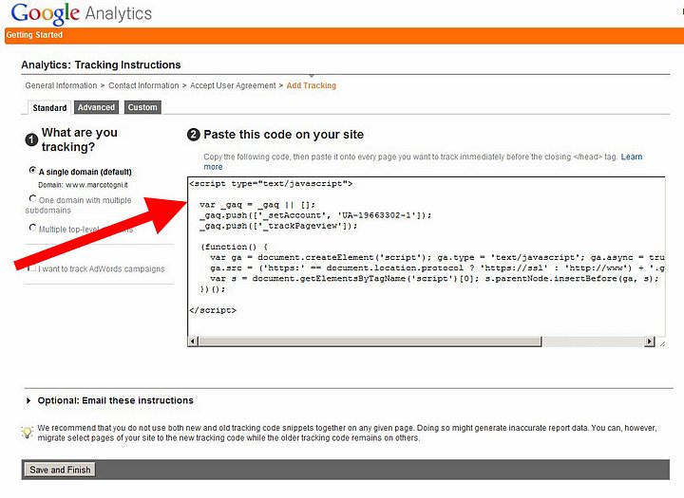Click the code box right scroll arrow
Image resolution: width=684 pixels, height=498 pixels.
650,341
